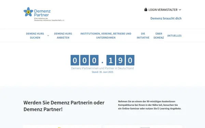Go to Demenz-Kurs anbieten
205x128 pixels.
(63, 35)
